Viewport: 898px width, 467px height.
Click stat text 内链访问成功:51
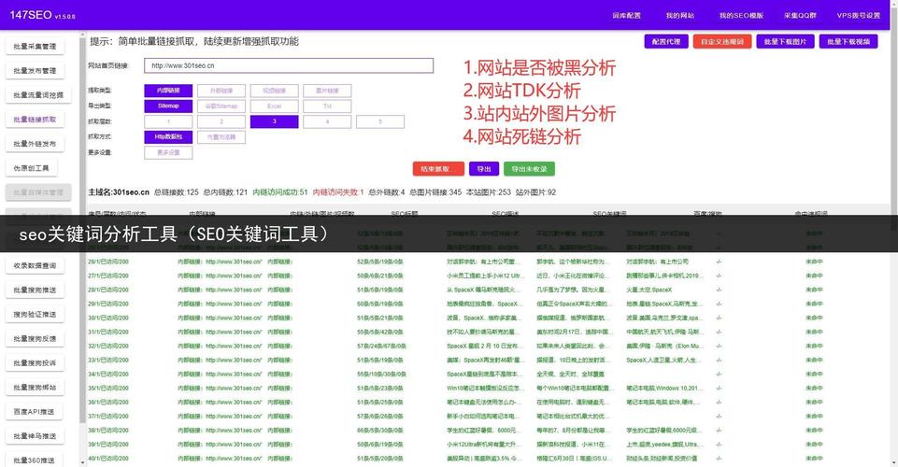[280, 192]
